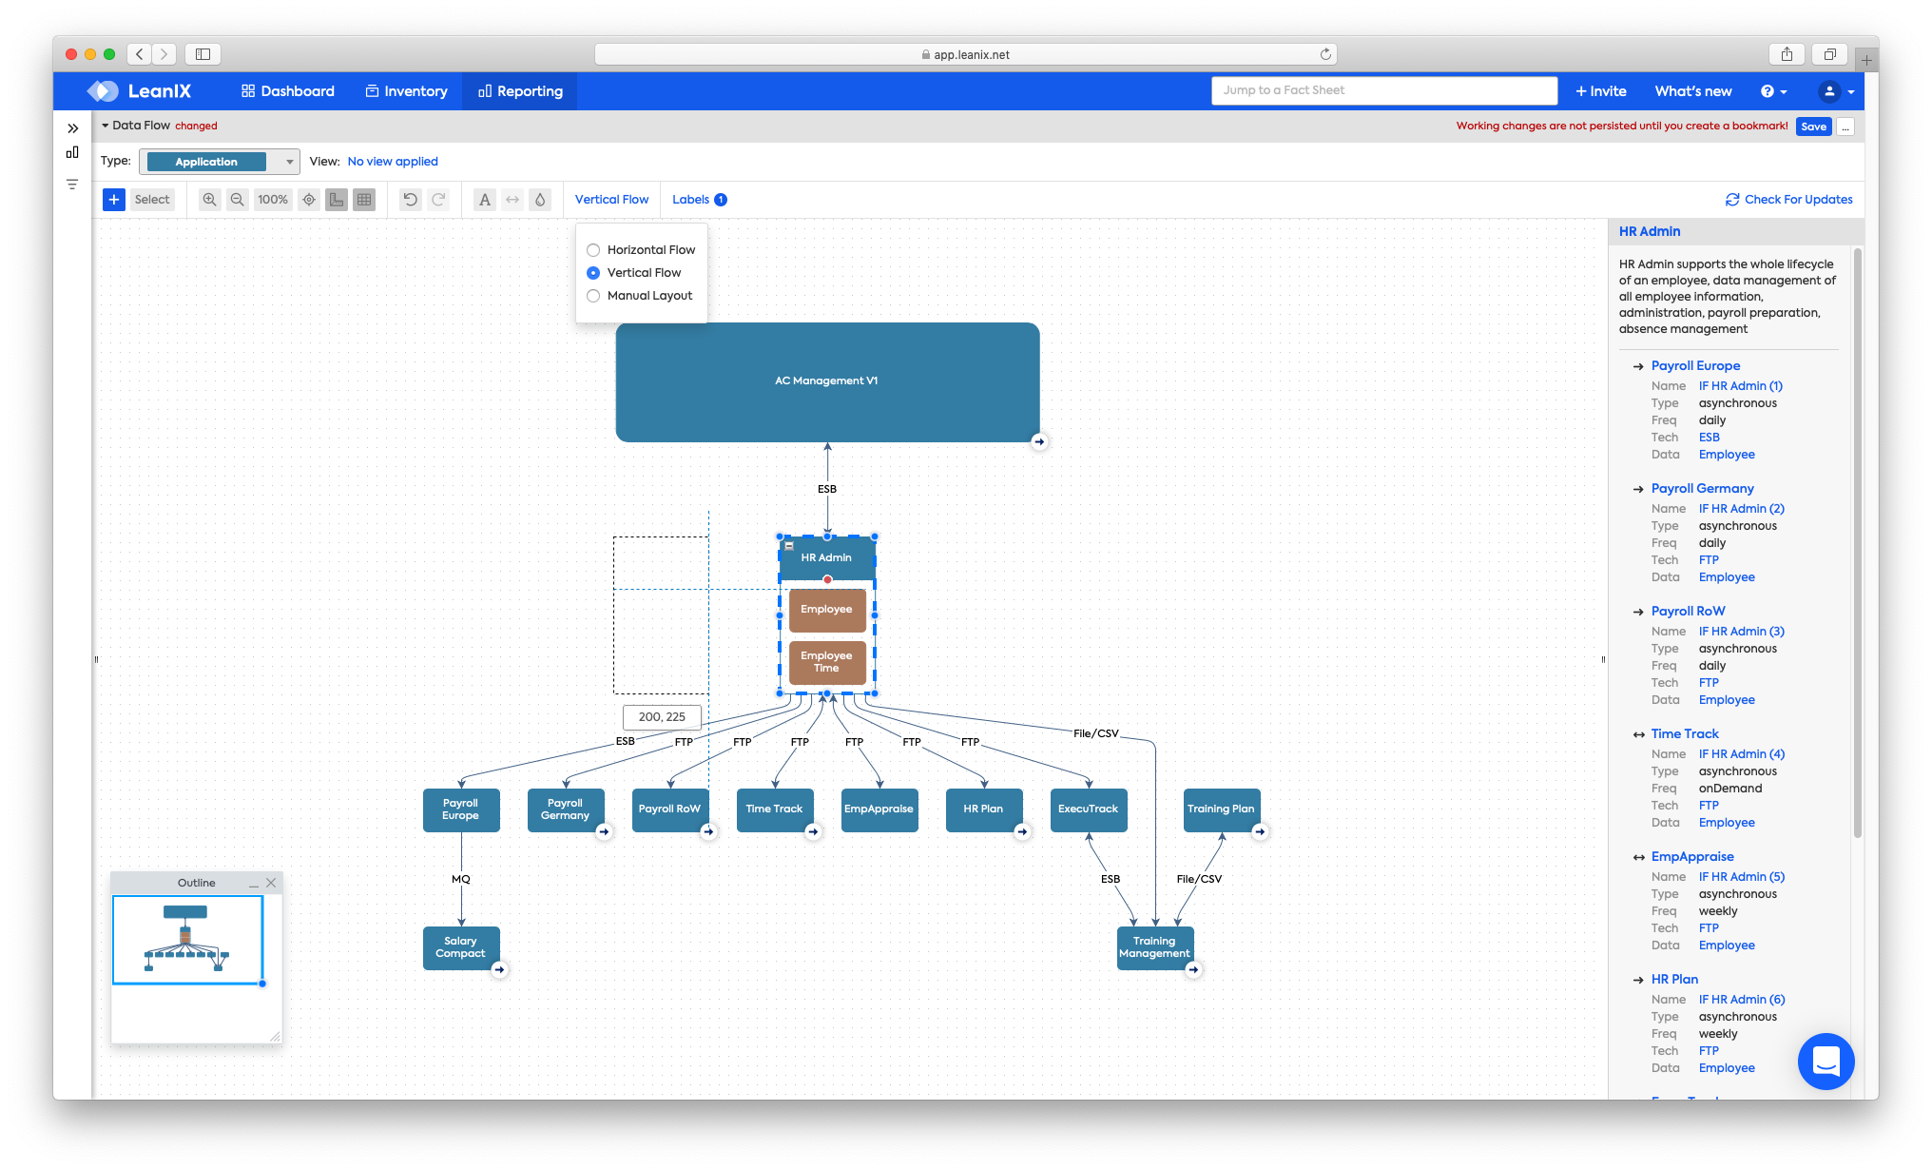Close the Outline panel

271,883
